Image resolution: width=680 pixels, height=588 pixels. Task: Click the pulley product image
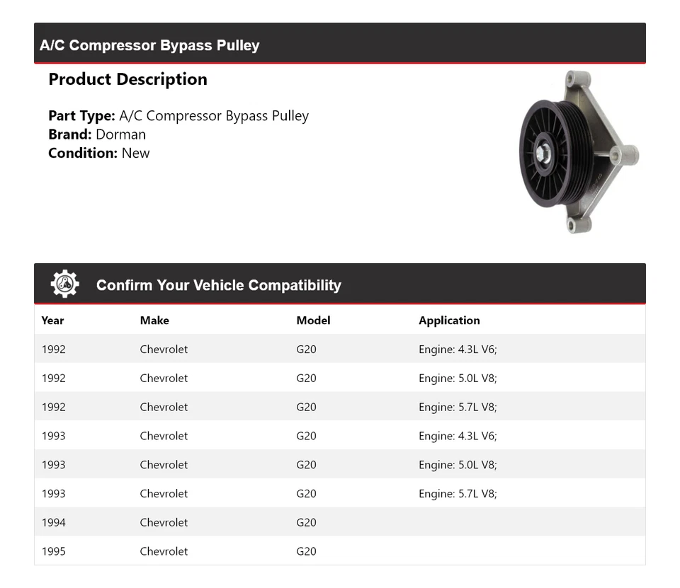[x=578, y=152]
